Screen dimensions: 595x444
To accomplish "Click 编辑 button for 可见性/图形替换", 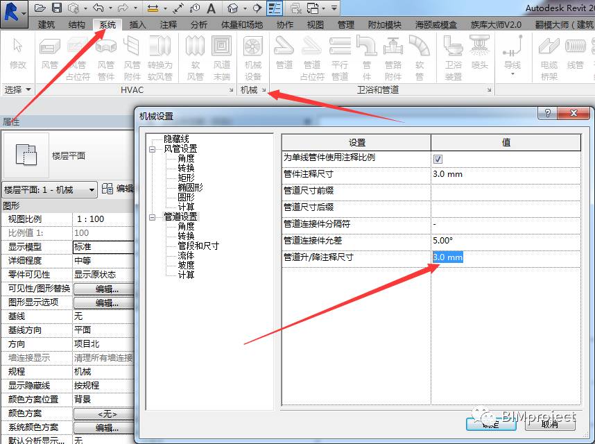I will pyautogui.click(x=104, y=289).
